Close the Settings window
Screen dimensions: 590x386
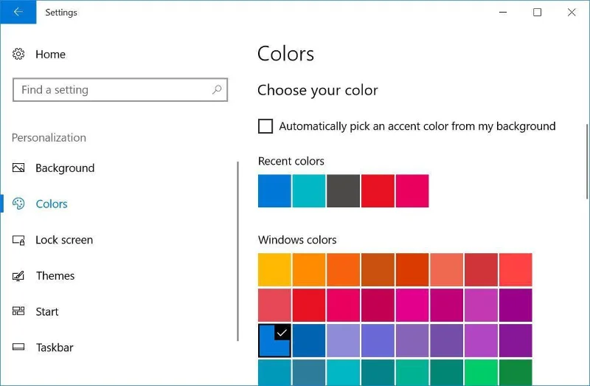click(x=572, y=12)
